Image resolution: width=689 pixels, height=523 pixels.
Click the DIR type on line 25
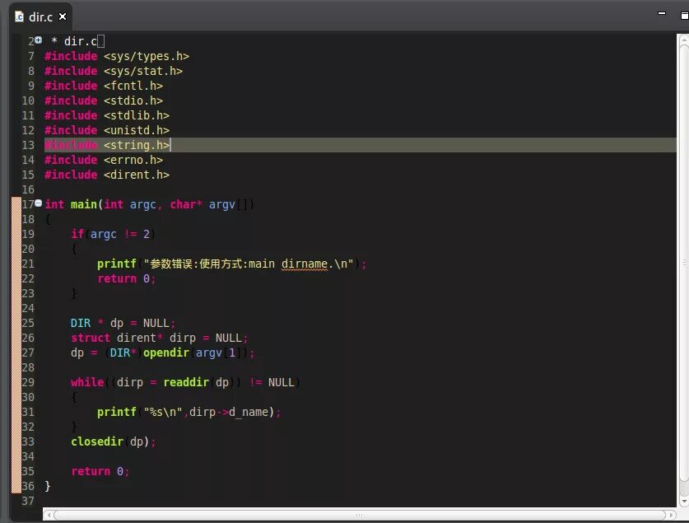(81, 323)
